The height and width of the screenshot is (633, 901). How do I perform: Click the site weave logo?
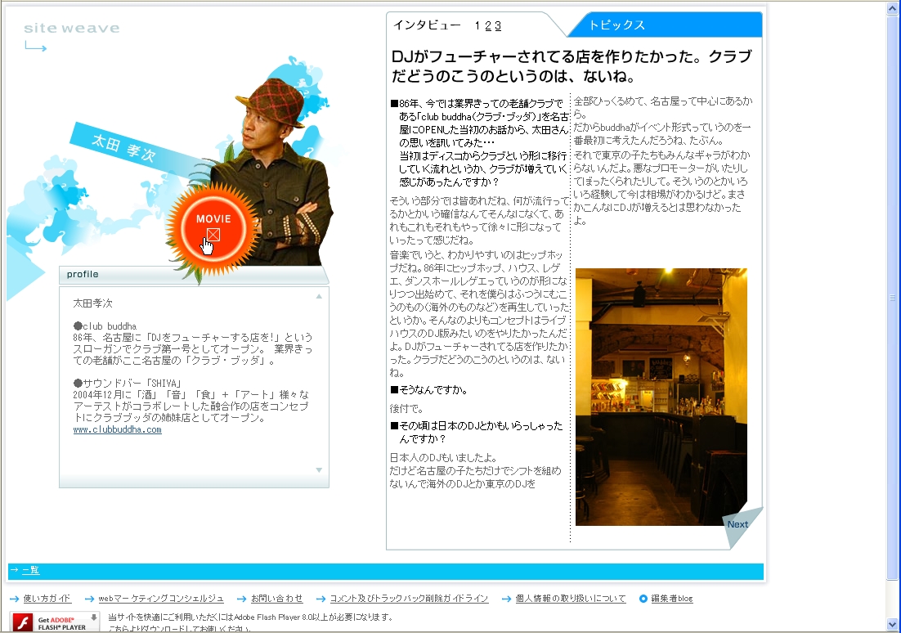[x=71, y=29]
